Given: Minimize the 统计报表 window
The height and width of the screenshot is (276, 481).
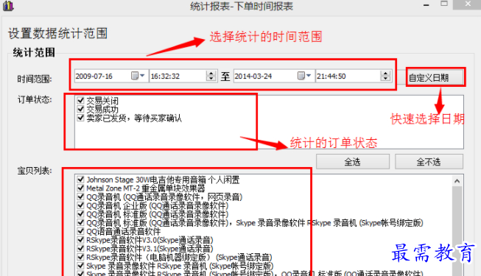Looking at the screenshot, I should [x=426, y=5].
